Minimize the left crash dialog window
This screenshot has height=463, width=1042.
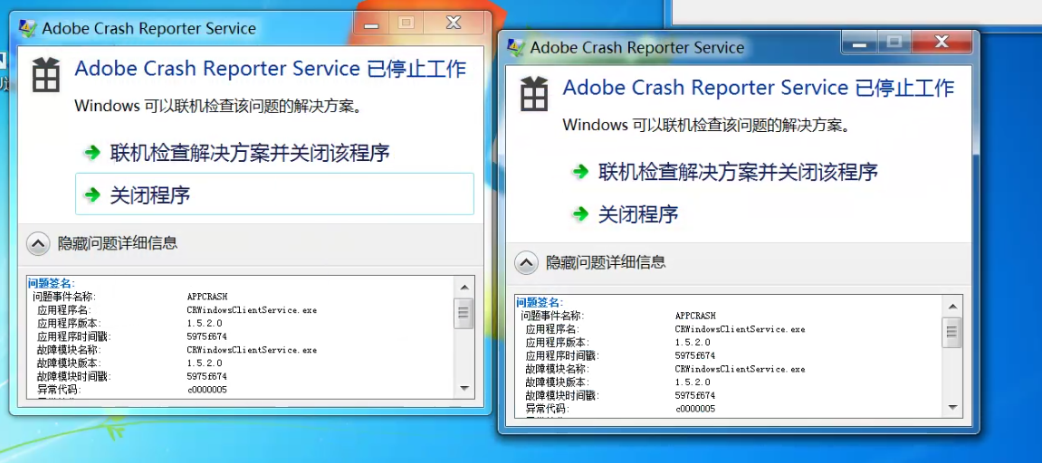371,24
